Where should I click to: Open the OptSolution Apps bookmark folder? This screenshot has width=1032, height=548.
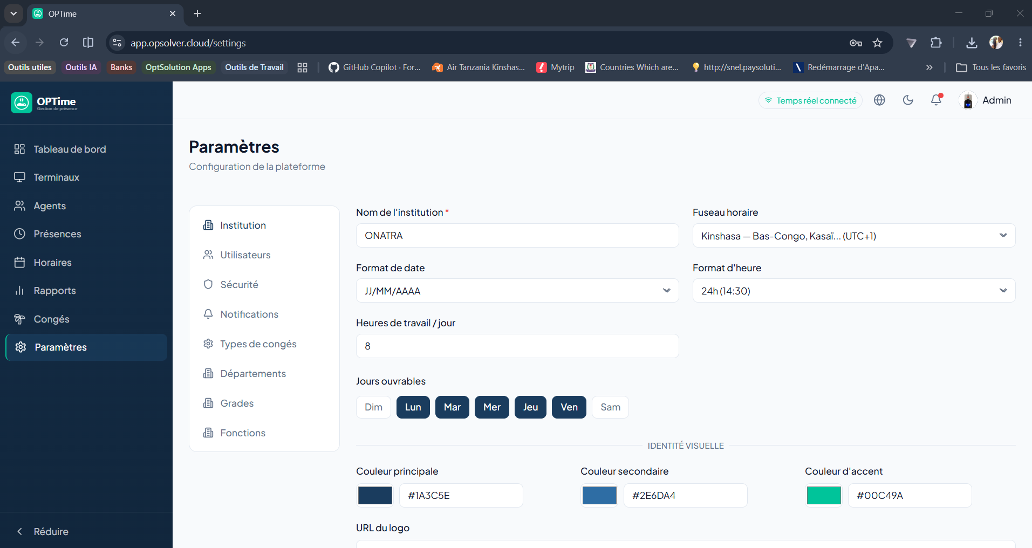(x=179, y=67)
